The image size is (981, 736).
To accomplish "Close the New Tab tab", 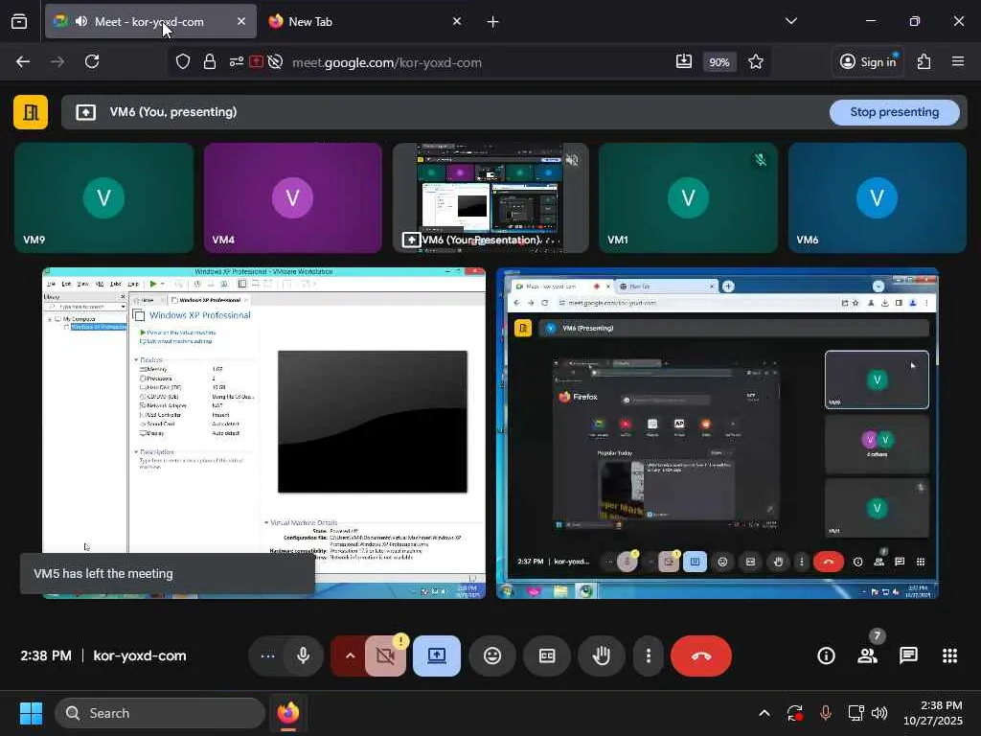I will (457, 21).
